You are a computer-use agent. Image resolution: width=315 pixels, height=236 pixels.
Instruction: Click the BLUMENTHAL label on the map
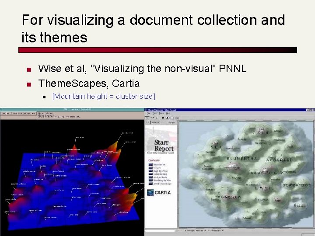pos(243,159)
